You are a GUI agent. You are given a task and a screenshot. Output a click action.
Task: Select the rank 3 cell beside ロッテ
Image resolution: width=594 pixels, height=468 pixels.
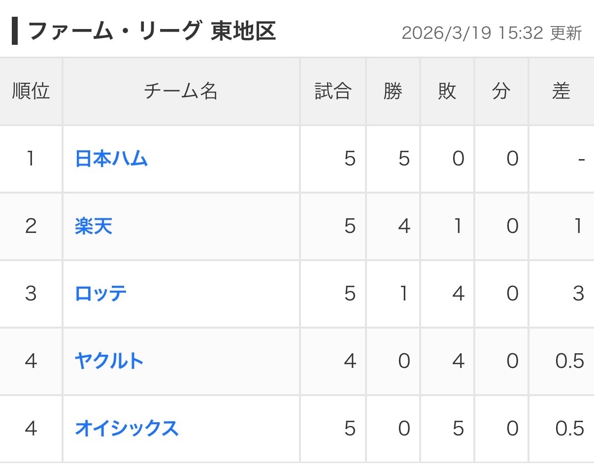point(31,294)
